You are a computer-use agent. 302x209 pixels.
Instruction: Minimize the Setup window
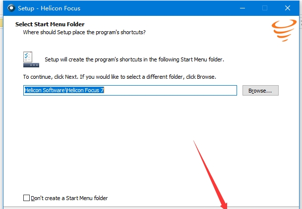pos(242,8)
